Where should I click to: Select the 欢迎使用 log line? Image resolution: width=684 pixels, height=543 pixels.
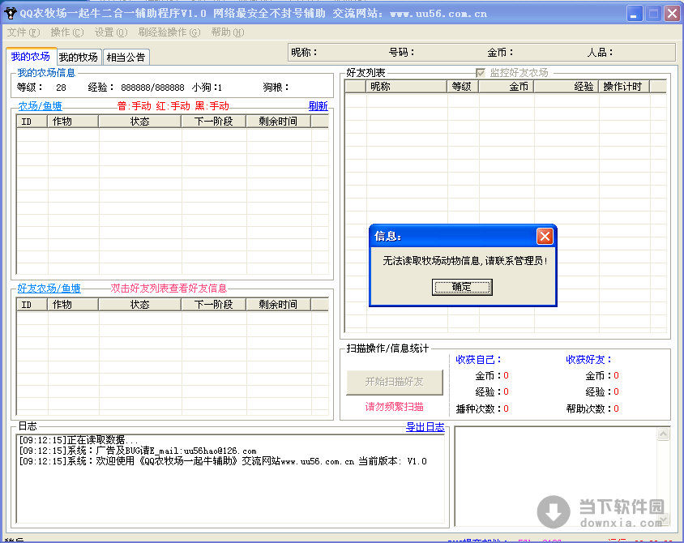click(223, 461)
